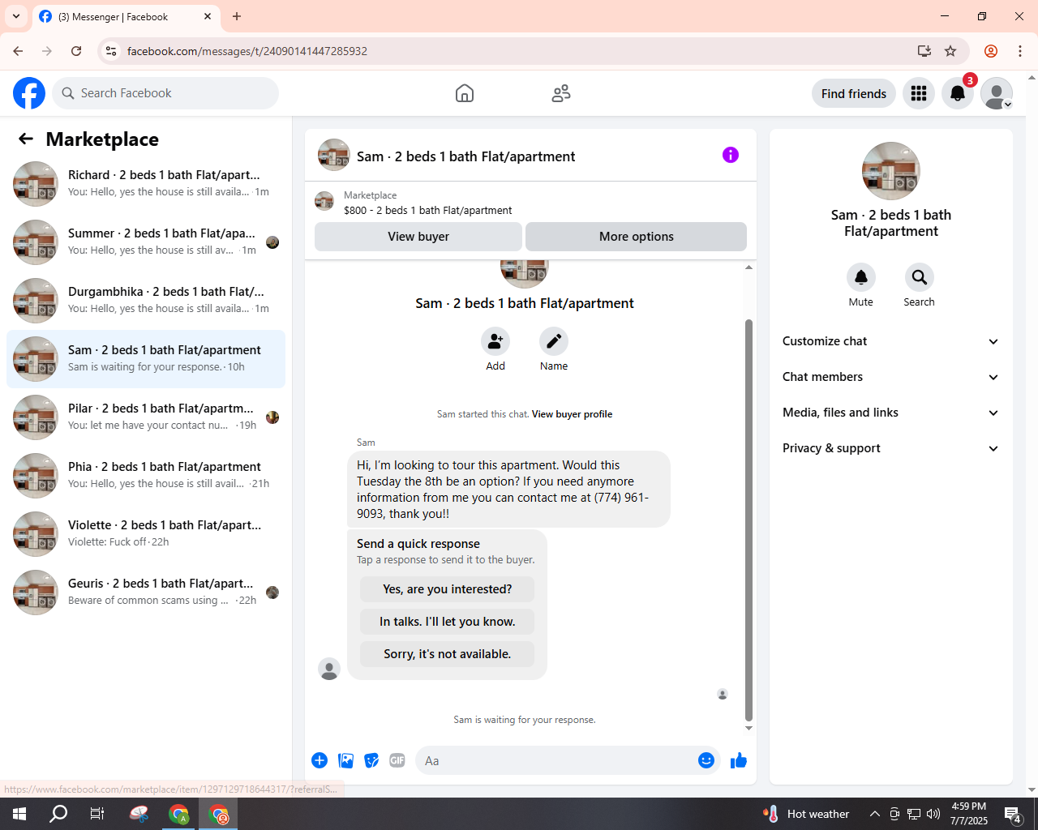Open Richard's apartment conversation
The image size is (1038, 830).
click(x=146, y=184)
